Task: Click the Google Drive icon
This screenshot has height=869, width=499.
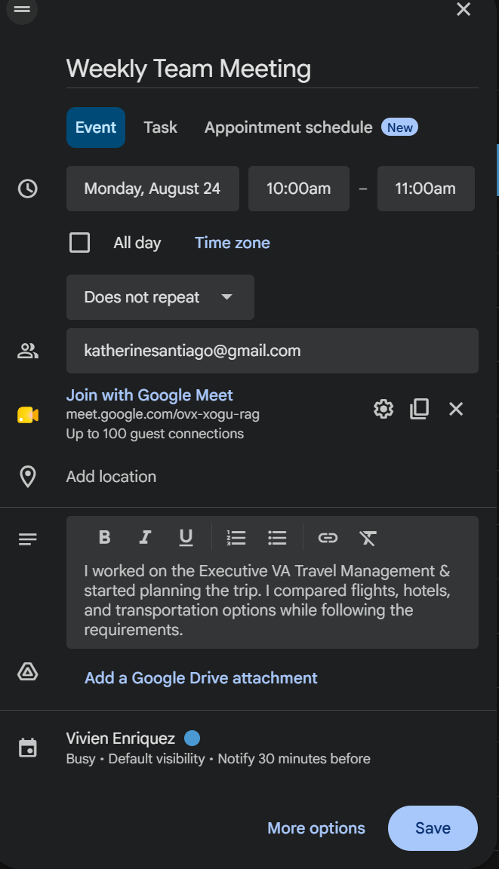Action: pyautogui.click(x=28, y=671)
